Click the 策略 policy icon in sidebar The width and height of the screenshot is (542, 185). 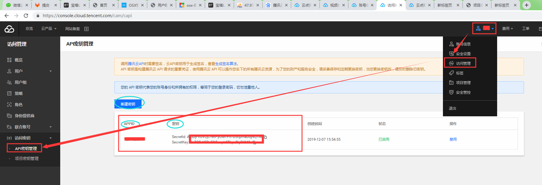9,93
